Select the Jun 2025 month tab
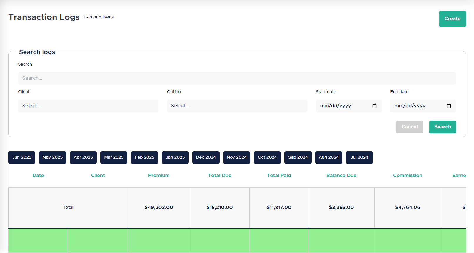474x253 pixels. click(x=22, y=157)
